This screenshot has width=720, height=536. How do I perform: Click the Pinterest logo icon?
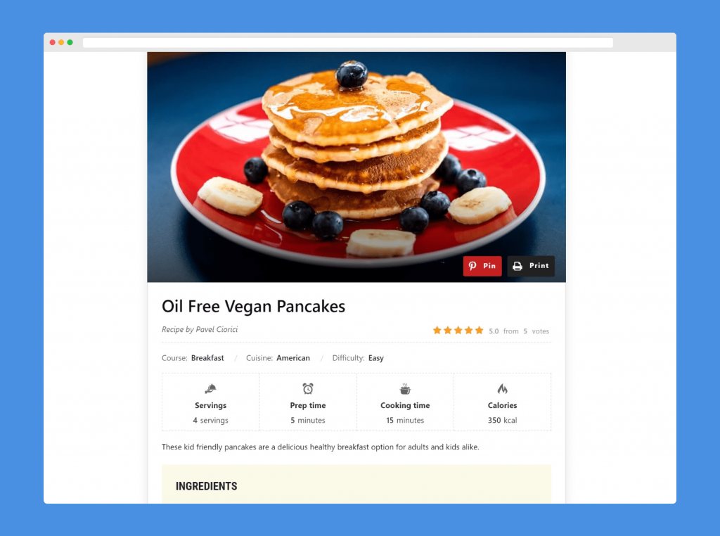pos(472,266)
